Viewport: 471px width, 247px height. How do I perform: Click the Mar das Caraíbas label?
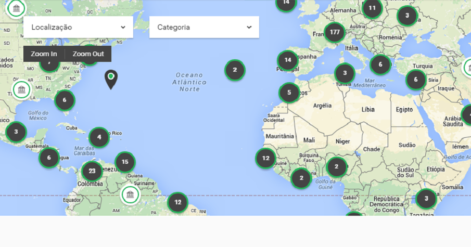[x=84, y=151]
